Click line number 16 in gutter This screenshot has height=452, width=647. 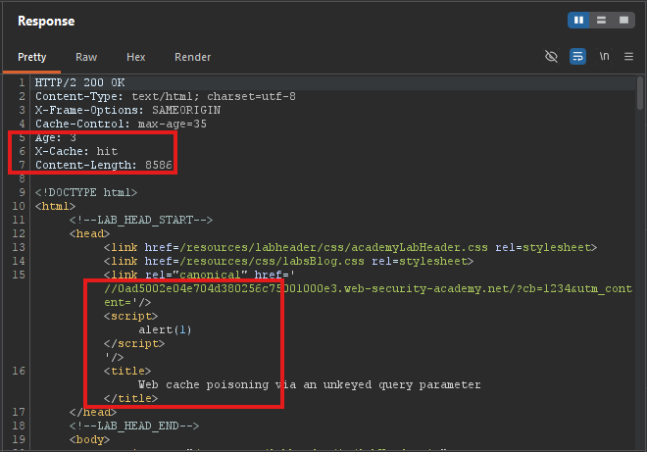point(19,371)
